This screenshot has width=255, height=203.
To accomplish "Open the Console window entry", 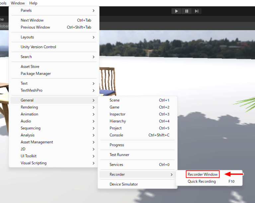I will [116, 135].
